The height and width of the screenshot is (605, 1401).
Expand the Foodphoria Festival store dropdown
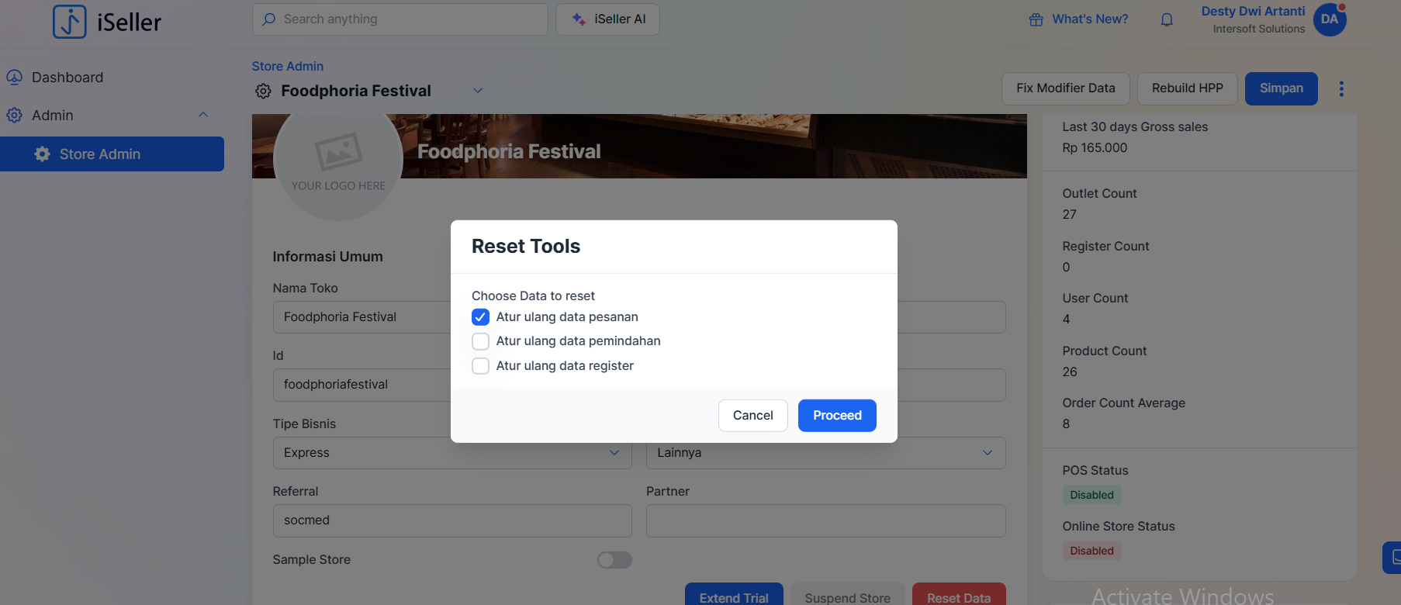coord(478,91)
